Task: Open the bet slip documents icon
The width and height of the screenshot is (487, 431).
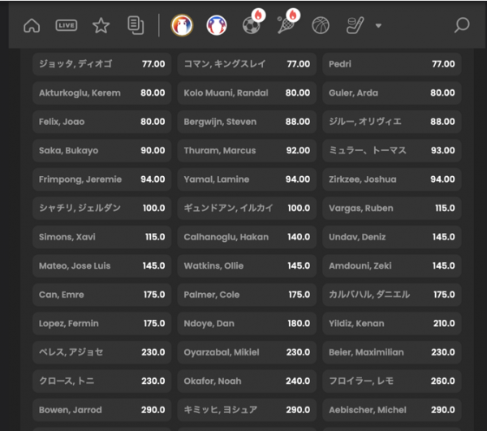Action: [136, 25]
